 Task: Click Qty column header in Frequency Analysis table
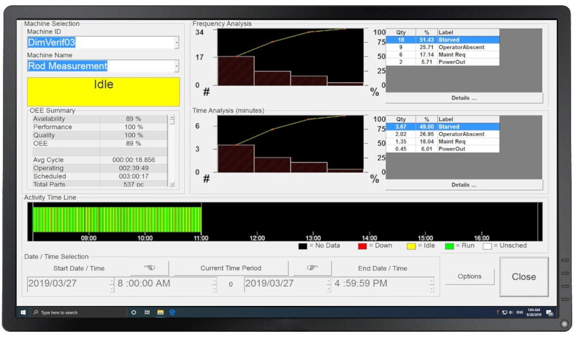pos(401,33)
